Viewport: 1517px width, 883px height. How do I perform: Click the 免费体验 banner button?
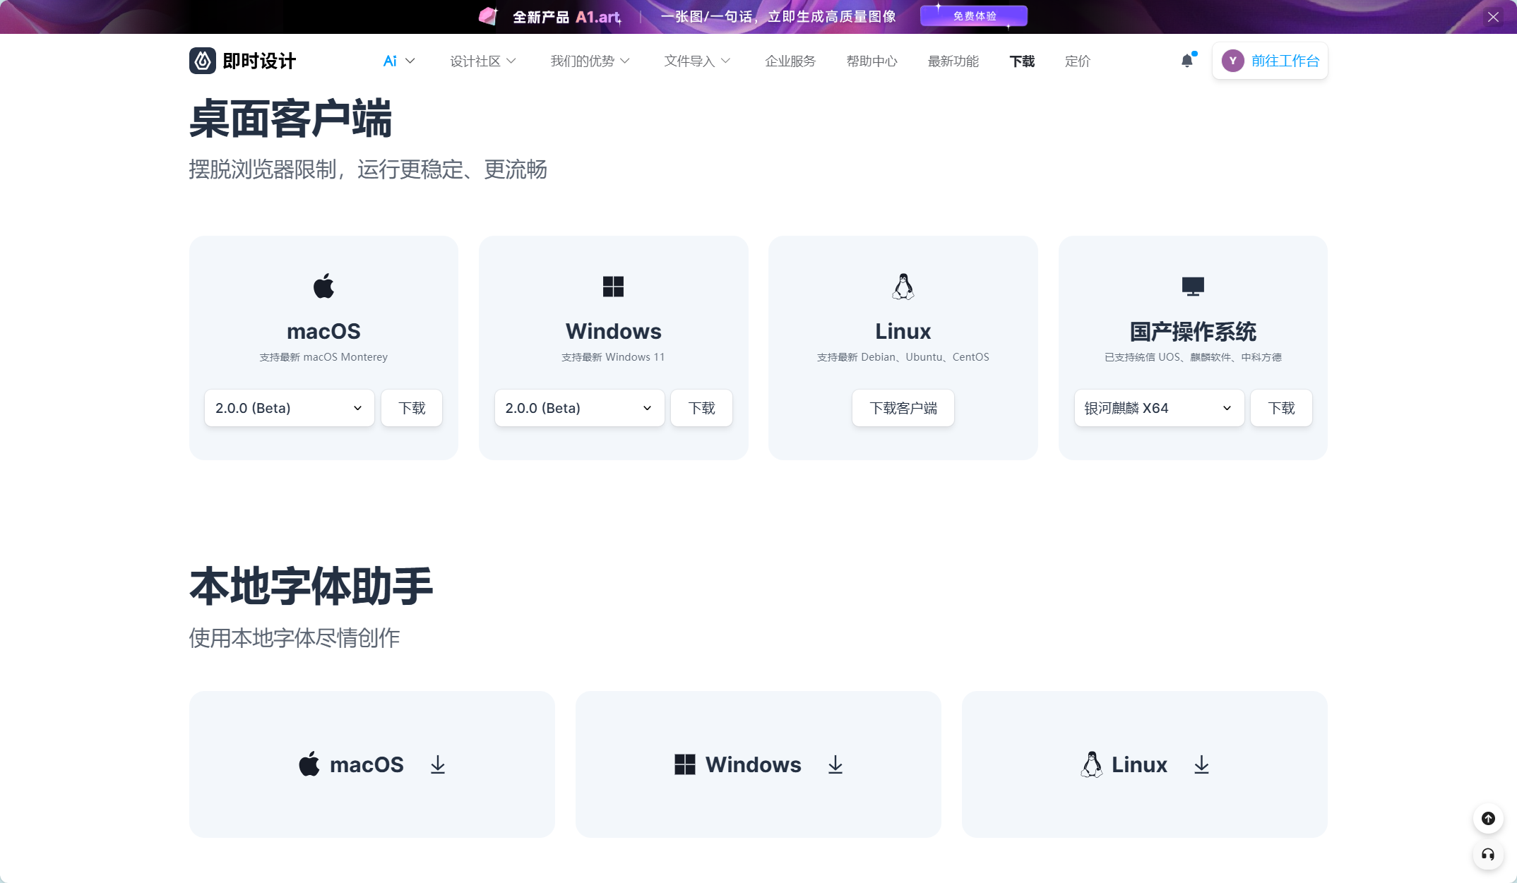974,16
